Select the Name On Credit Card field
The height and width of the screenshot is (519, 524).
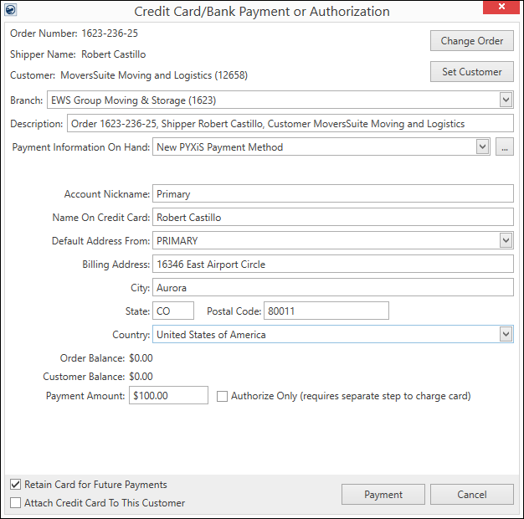(x=332, y=218)
